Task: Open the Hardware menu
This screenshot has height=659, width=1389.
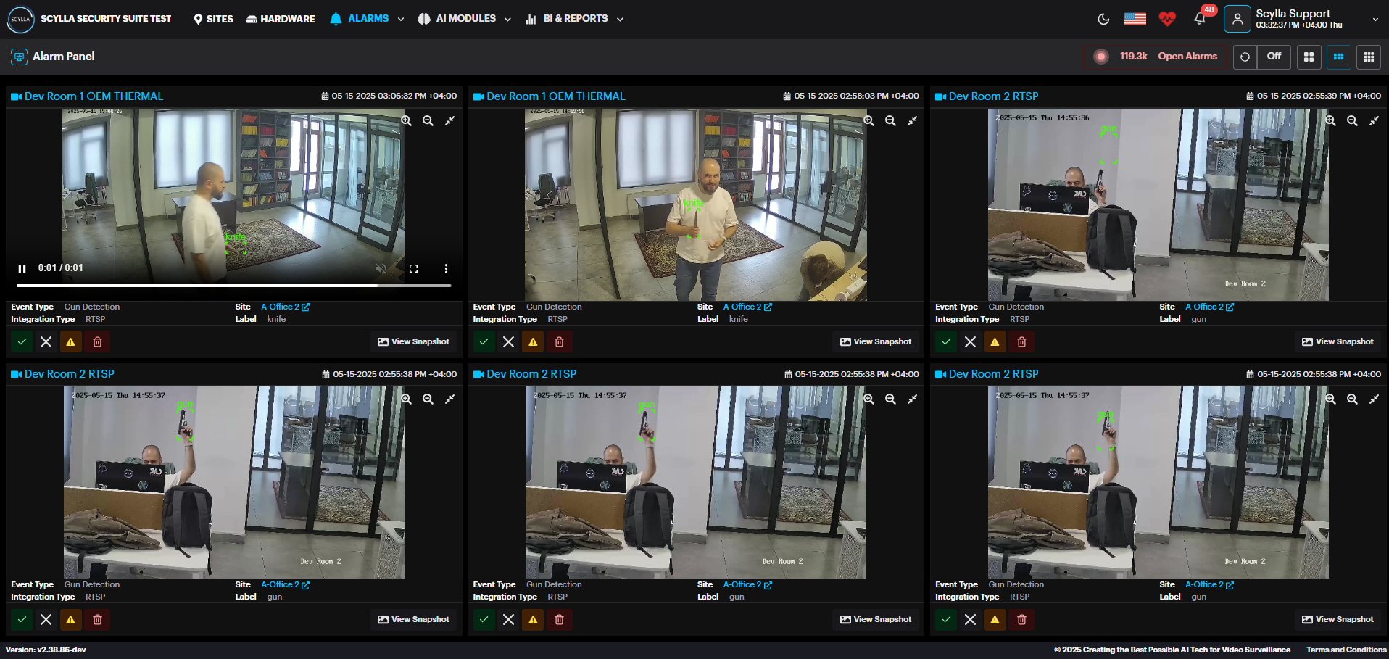Action: pyautogui.click(x=281, y=19)
